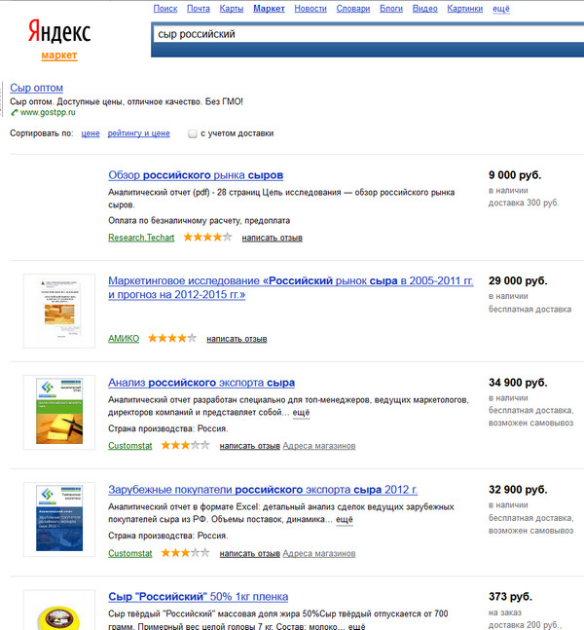Expand 'ещё' in the top navigation
The height and width of the screenshot is (630, 584).
pos(501,9)
